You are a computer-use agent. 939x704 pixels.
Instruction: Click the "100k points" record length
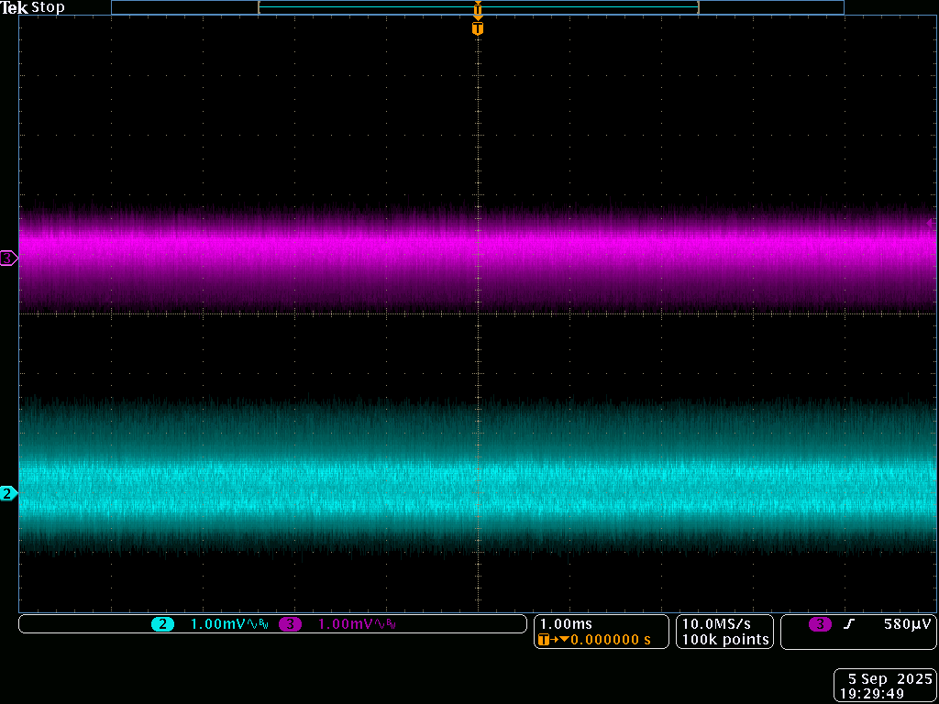(x=725, y=640)
